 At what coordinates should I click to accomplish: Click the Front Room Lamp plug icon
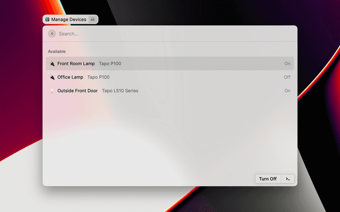coord(52,64)
